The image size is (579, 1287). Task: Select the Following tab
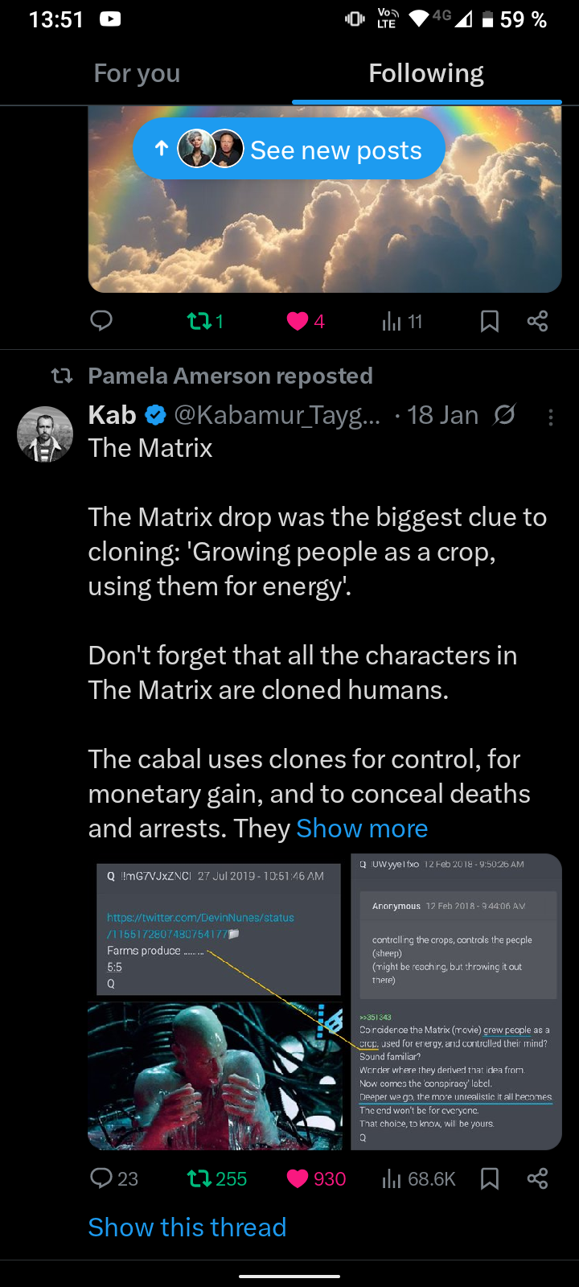tap(425, 73)
